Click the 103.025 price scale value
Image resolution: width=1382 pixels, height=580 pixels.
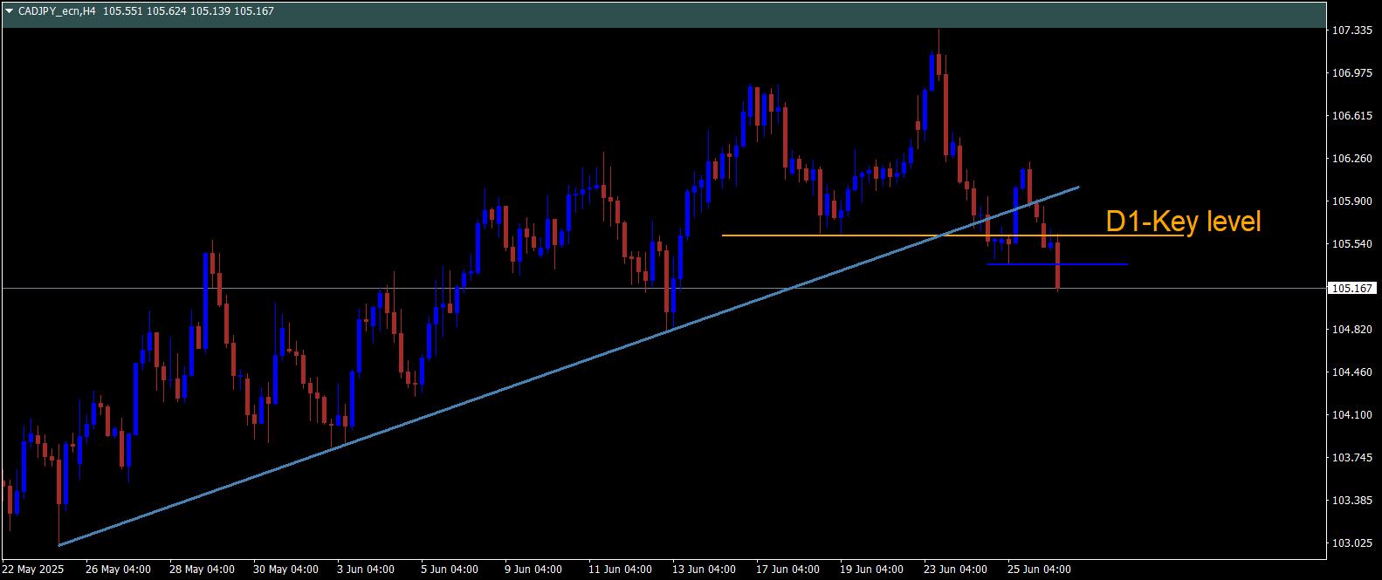coord(1351,543)
